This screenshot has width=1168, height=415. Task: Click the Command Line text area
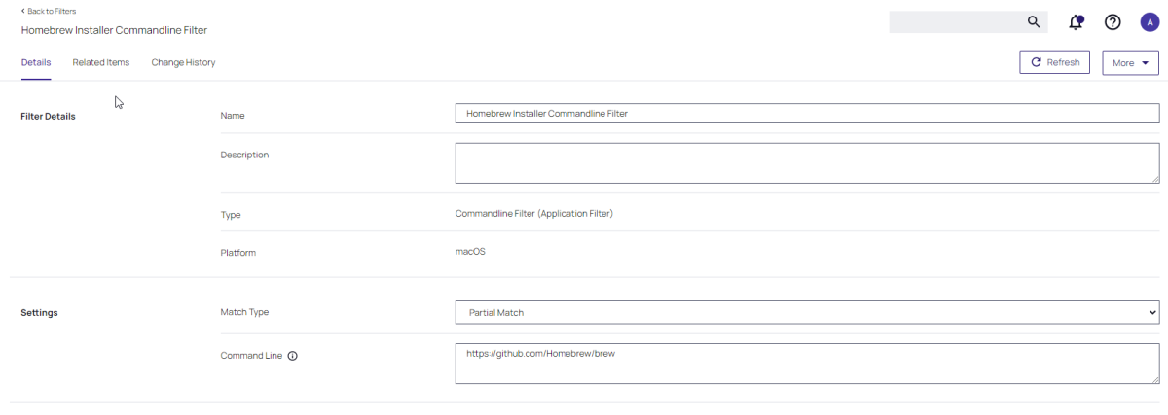[x=806, y=363]
